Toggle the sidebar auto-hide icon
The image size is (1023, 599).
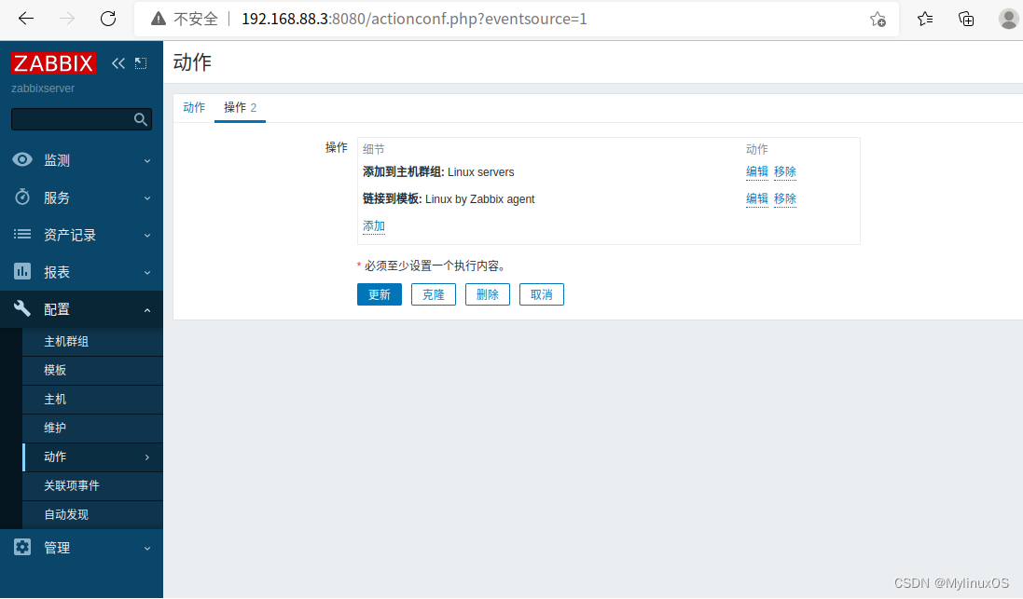(x=141, y=63)
